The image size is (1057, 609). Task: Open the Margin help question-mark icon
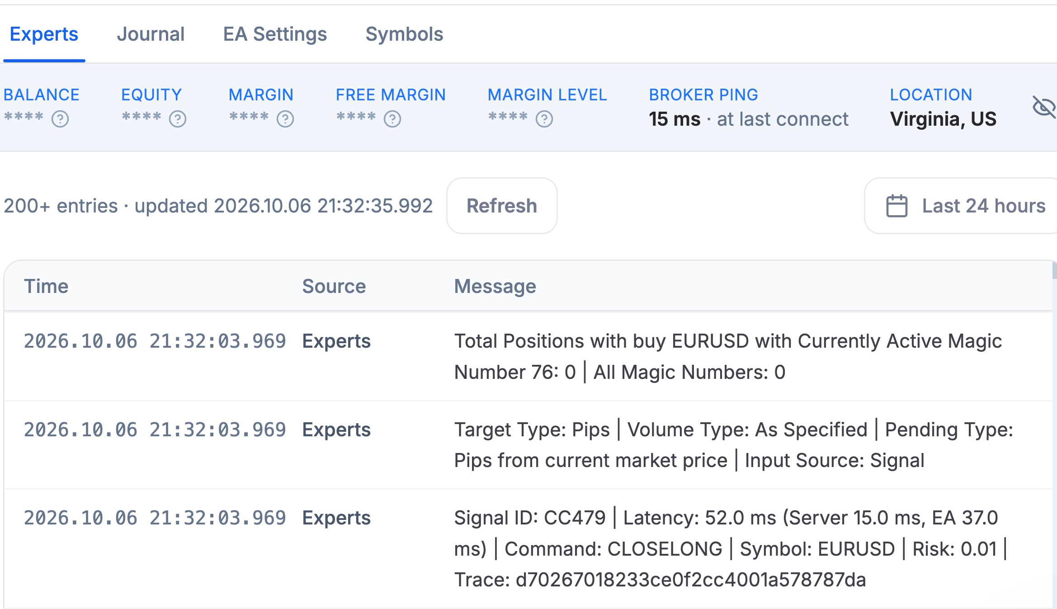pyautogui.click(x=285, y=119)
